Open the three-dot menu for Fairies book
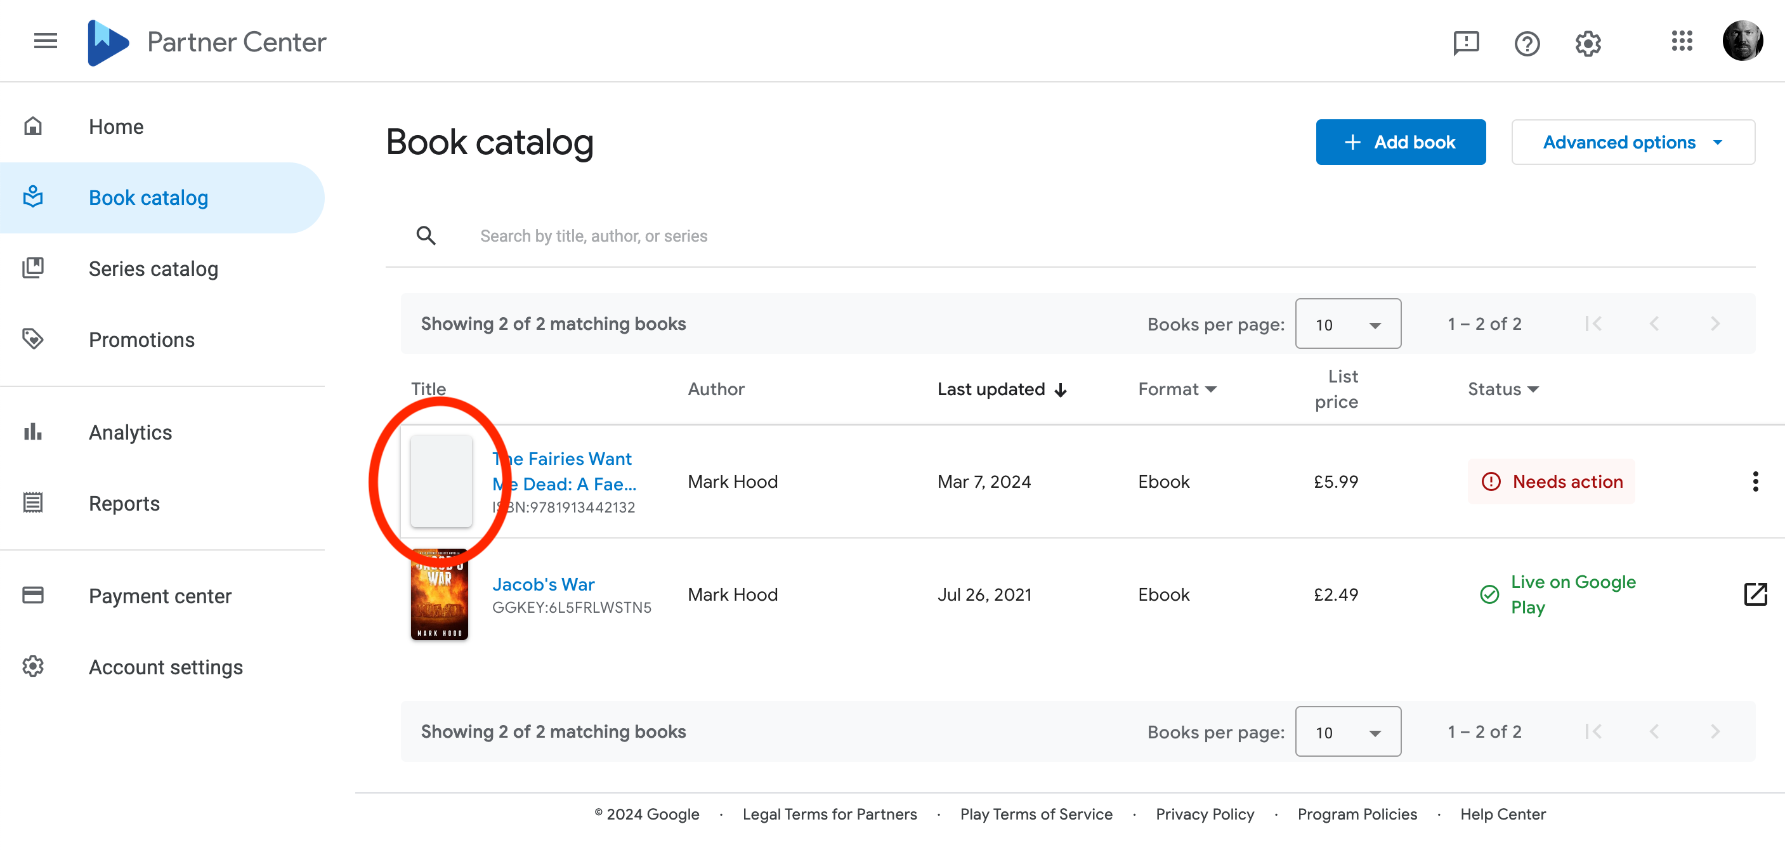This screenshot has width=1785, height=850. click(1755, 481)
